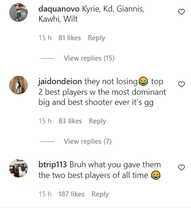Tap the heart beside jaidondeion's comment

pyautogui.click(x=181, y=85)
